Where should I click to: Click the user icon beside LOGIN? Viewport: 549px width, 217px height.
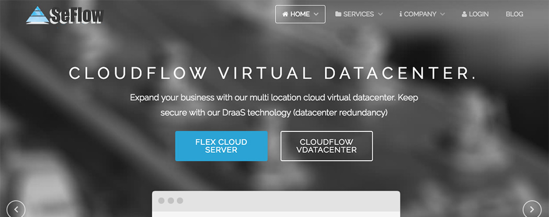[464, 14]
